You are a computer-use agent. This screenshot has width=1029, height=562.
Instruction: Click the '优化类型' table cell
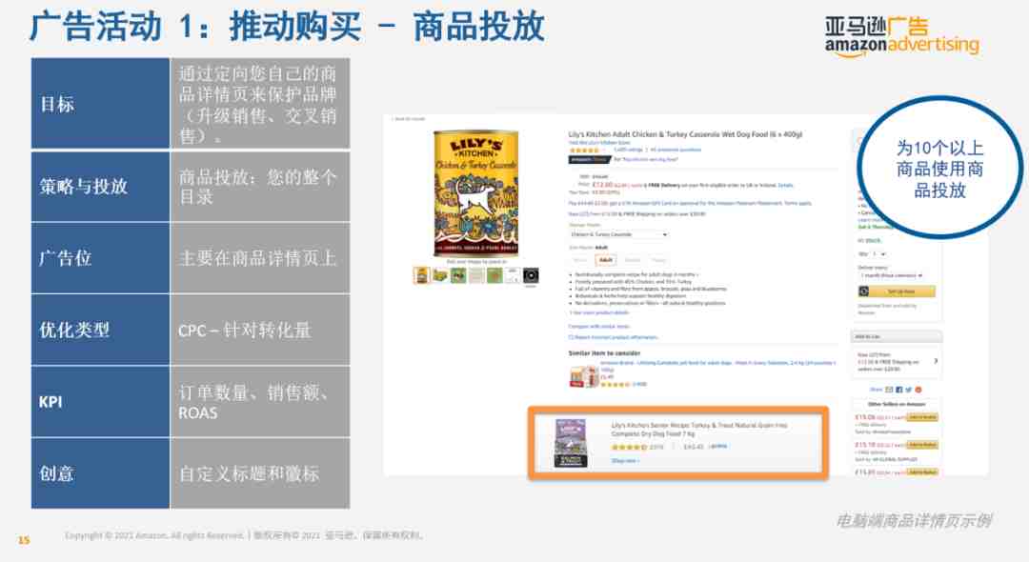point(100,330)
